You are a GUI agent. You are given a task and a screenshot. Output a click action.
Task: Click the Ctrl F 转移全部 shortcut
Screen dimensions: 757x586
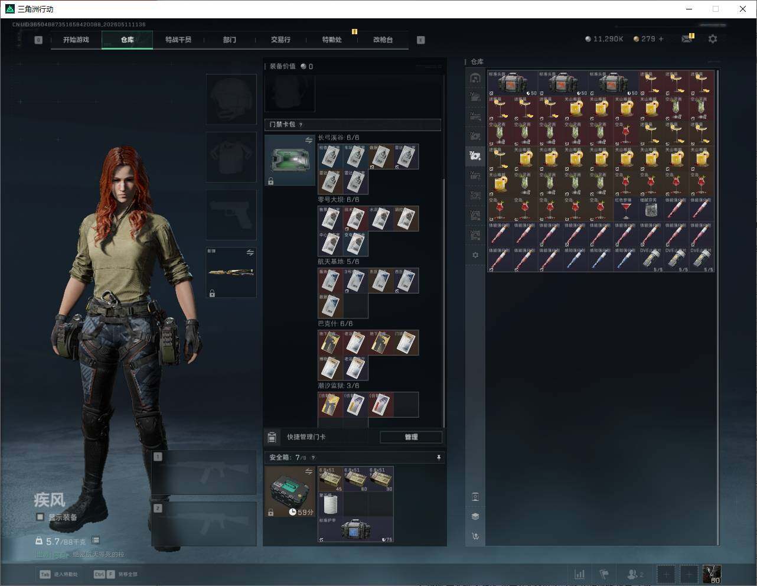point(115,574)
